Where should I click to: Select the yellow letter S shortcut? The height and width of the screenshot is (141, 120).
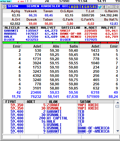tap(91, 7)
